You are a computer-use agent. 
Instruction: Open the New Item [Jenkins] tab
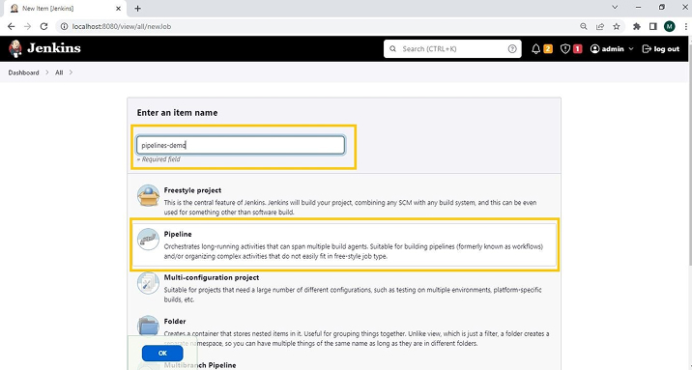point(65,9)
